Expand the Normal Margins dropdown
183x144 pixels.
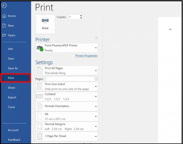(x=66, y=126)
